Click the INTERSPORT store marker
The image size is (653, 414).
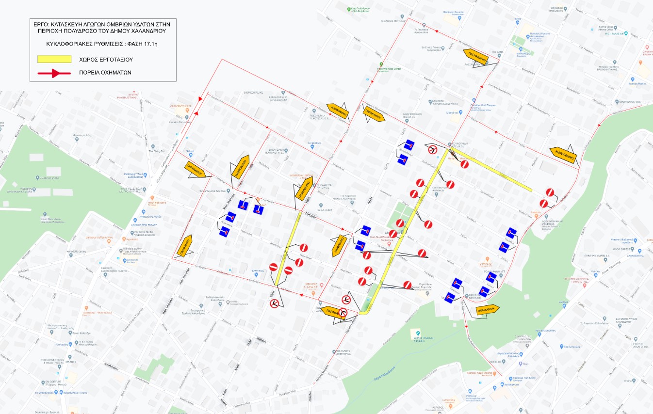pos(503,384)
